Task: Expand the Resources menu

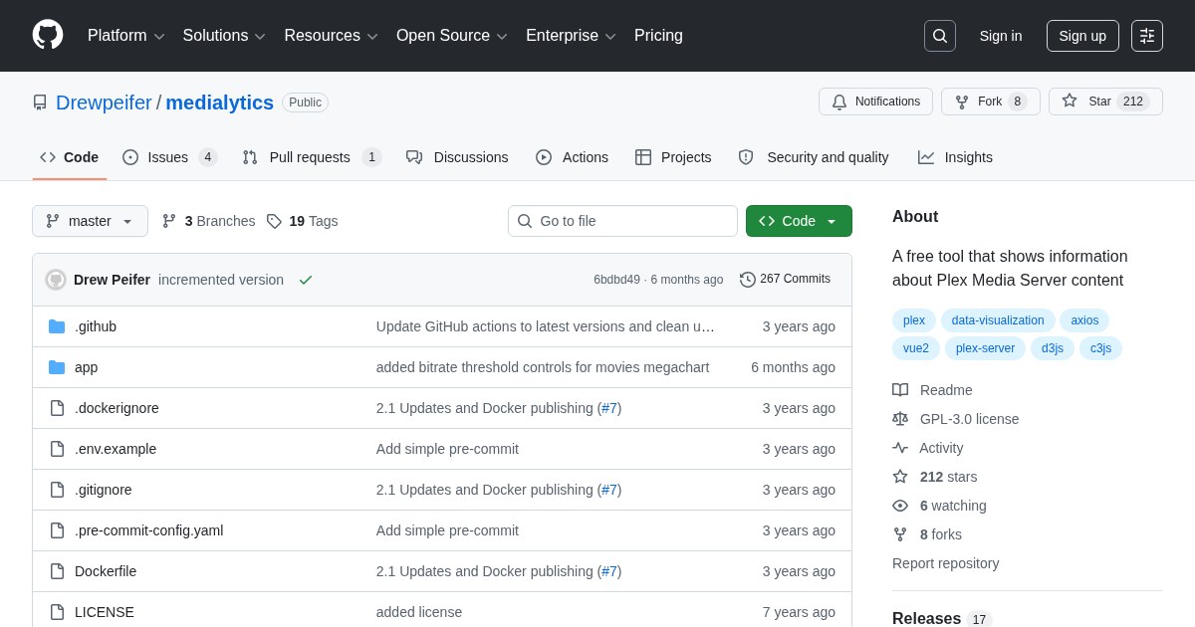Action: point(331,36)
